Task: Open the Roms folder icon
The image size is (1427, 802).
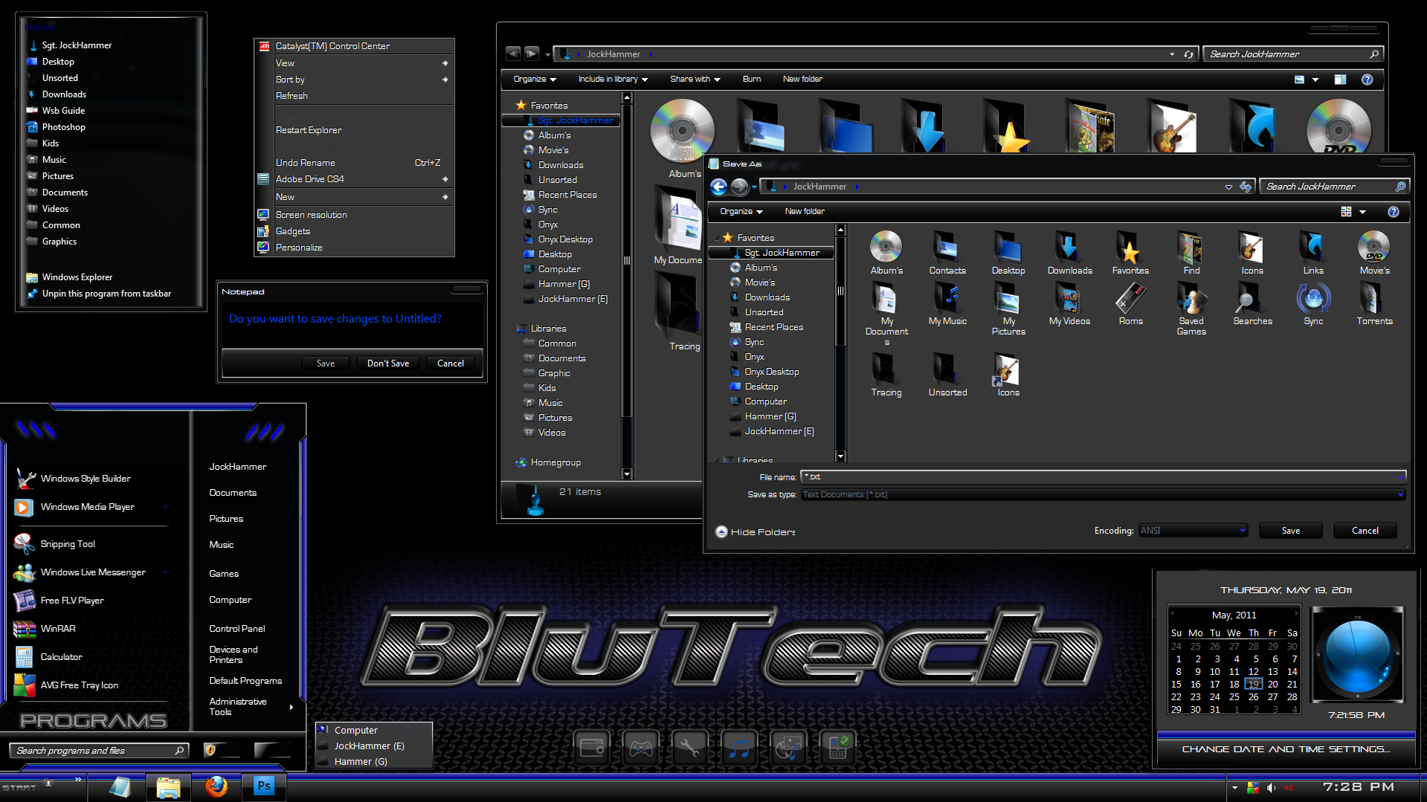Action: pos(1130,305)
